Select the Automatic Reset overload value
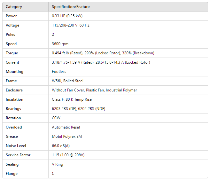The height and width of the screenshot is (180, 210). coord(66,127)
